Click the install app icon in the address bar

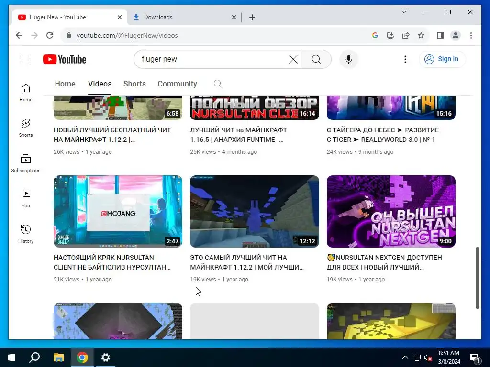pos(390,35)
